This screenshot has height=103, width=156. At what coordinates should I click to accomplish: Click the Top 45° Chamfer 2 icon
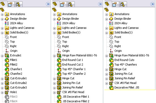click(59, 74)
